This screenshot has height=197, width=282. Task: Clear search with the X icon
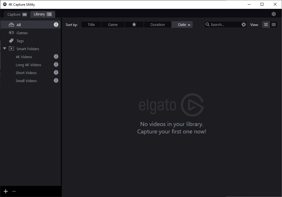click(x=243, y=25)
